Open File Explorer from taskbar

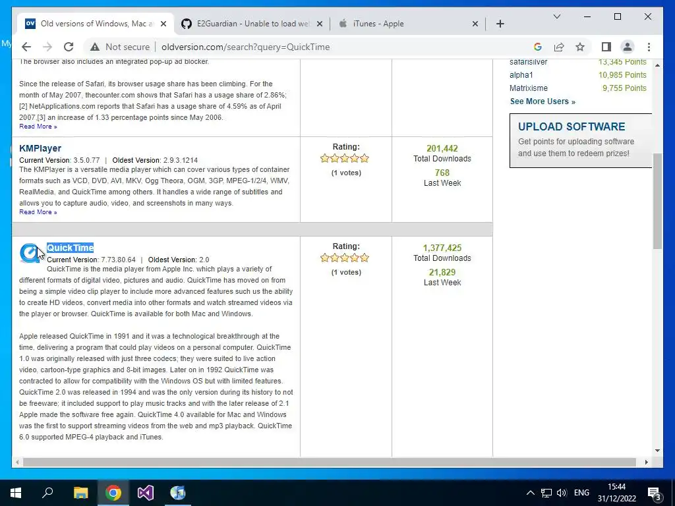coord(80,493)
